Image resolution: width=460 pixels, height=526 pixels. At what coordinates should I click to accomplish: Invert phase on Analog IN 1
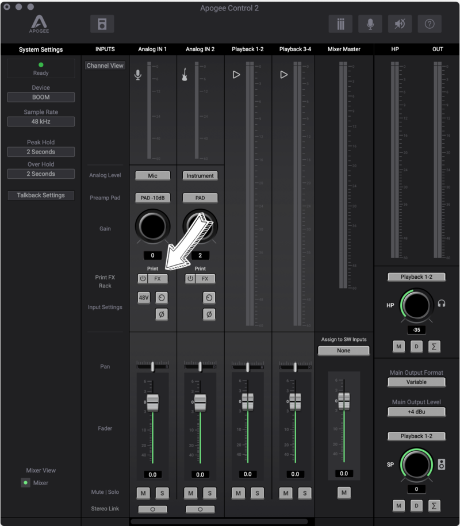pyautogui.click(x=162, y=314)
